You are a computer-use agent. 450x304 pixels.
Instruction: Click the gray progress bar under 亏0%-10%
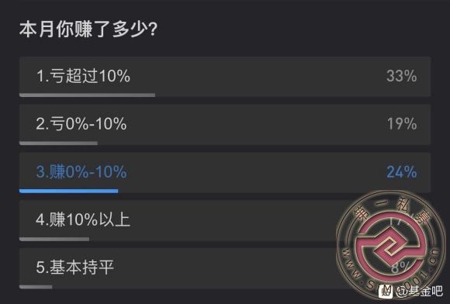click(x=58, y=143)
